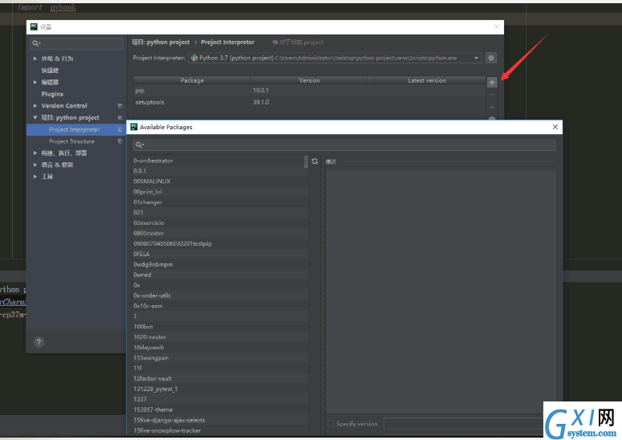Focus the settings sidebar search field
Image resolution: width=622 pixels, height=440 pixels.
pyautogui.click(x=76, y=43)
